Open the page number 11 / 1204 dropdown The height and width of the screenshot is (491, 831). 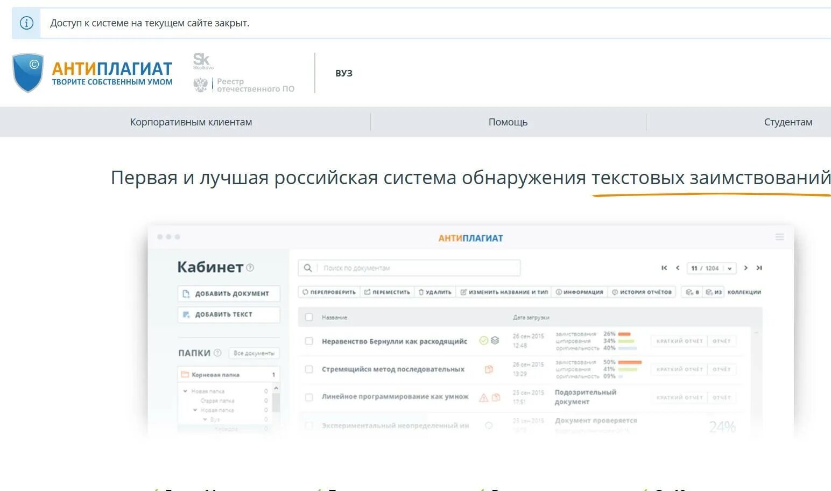coord(712,268)
